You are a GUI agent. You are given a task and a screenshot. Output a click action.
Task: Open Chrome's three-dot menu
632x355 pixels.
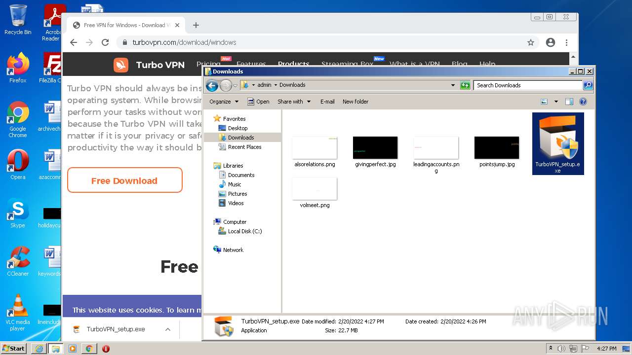click(x=567, y=42)
